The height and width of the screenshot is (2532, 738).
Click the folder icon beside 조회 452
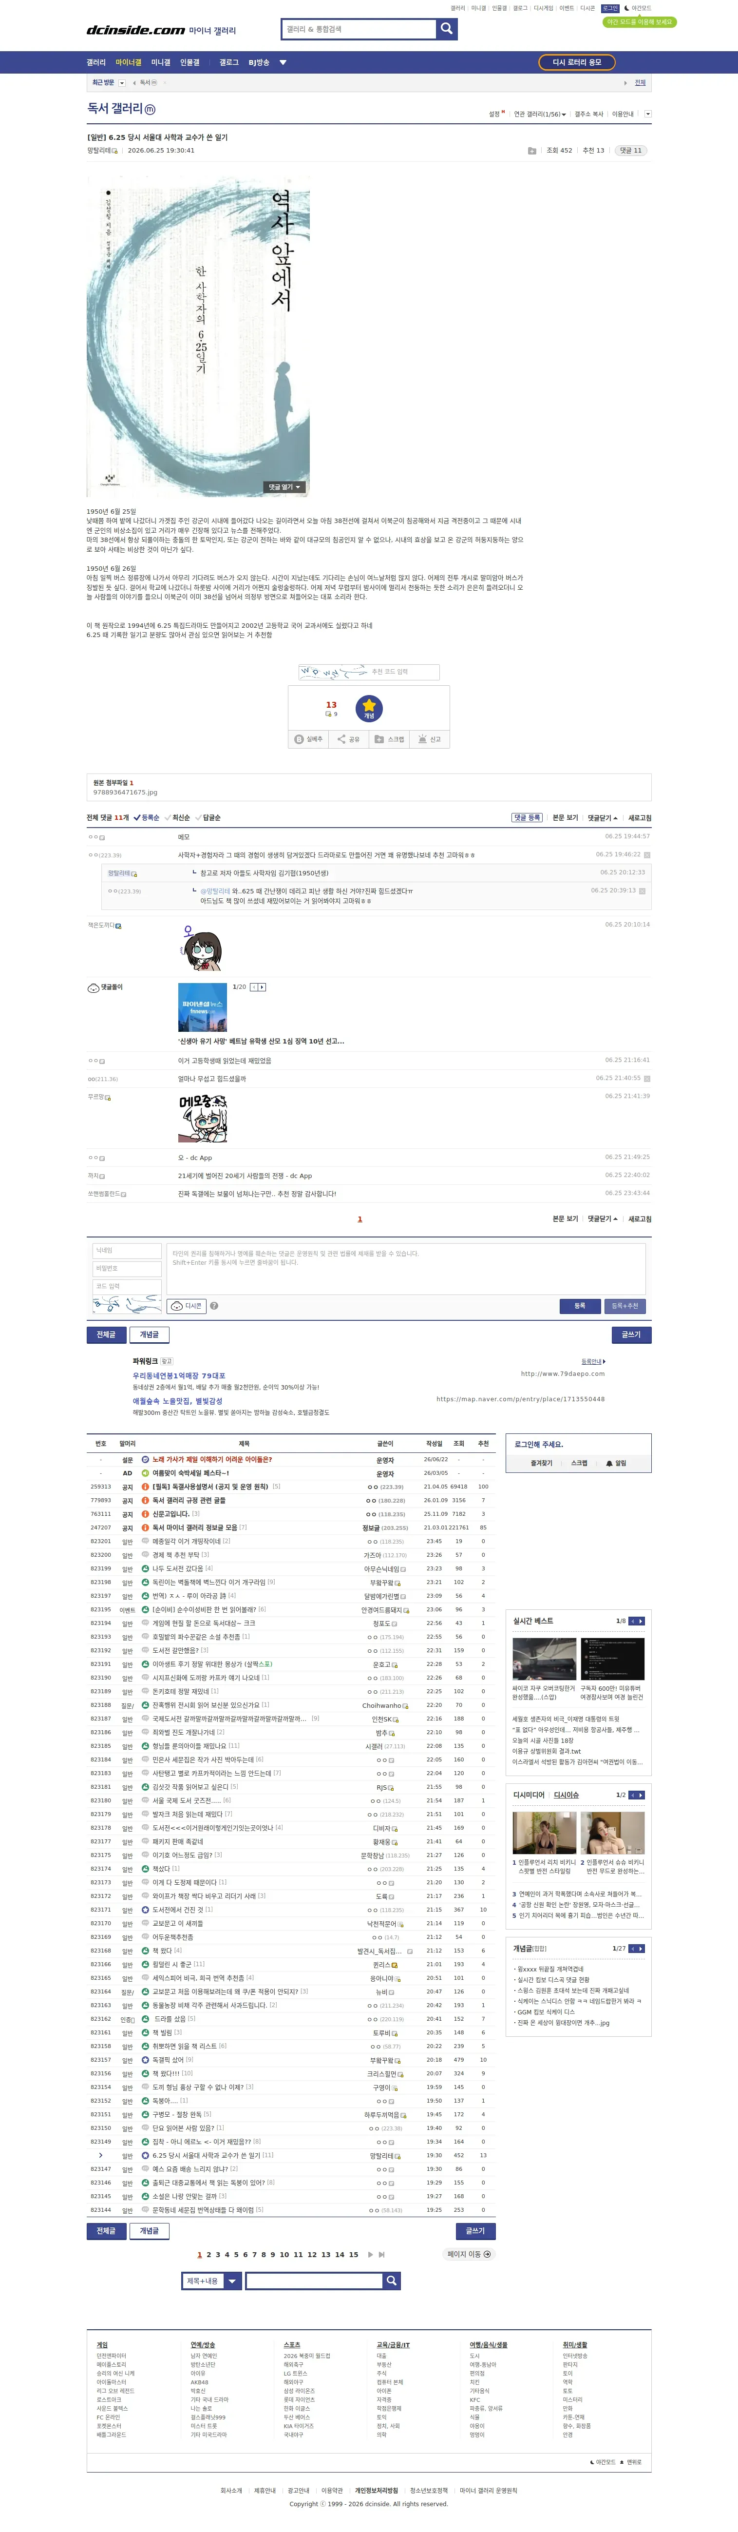point(531,152)
